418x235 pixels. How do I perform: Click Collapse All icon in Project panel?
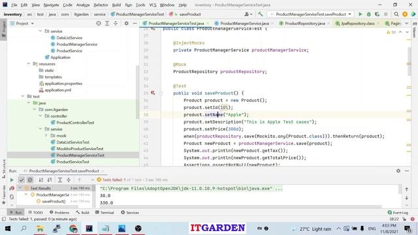click(x=116, y=23)
